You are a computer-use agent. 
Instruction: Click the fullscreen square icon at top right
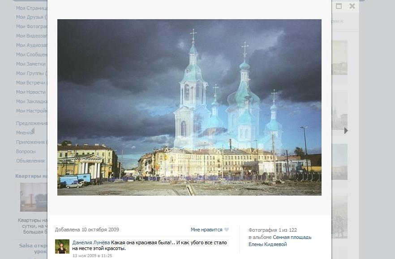(339, 6)
